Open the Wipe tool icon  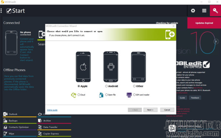5,134
